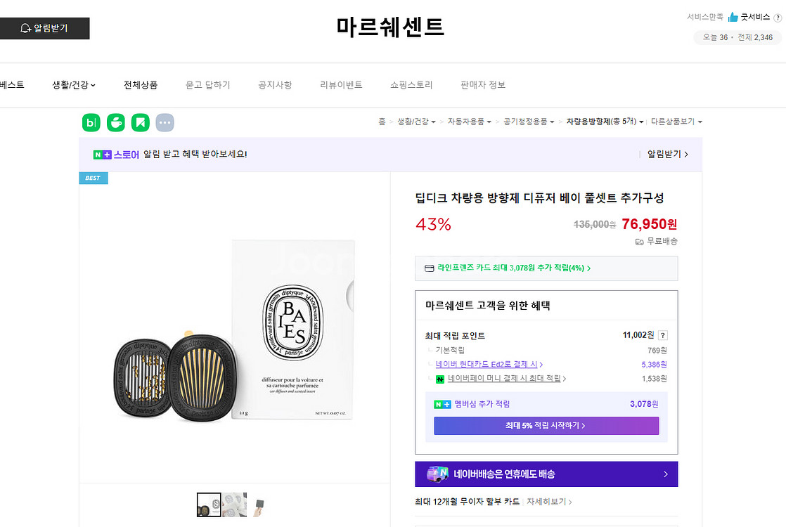Expand the 생활/건강 category dropdown
The width and height of the screenshot is (786, 527).
(72, 84)
